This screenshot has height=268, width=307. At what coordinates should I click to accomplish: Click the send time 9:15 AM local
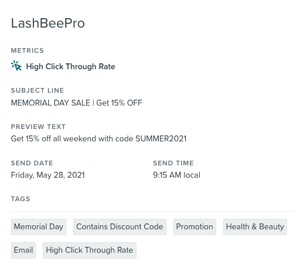(x=176, y=175)
